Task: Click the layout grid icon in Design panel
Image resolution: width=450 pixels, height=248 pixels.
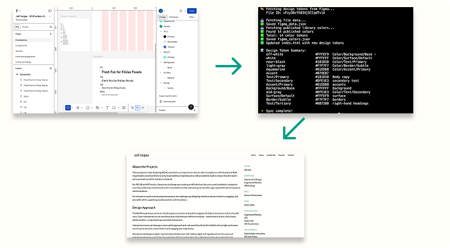Action: coord(161,102)
